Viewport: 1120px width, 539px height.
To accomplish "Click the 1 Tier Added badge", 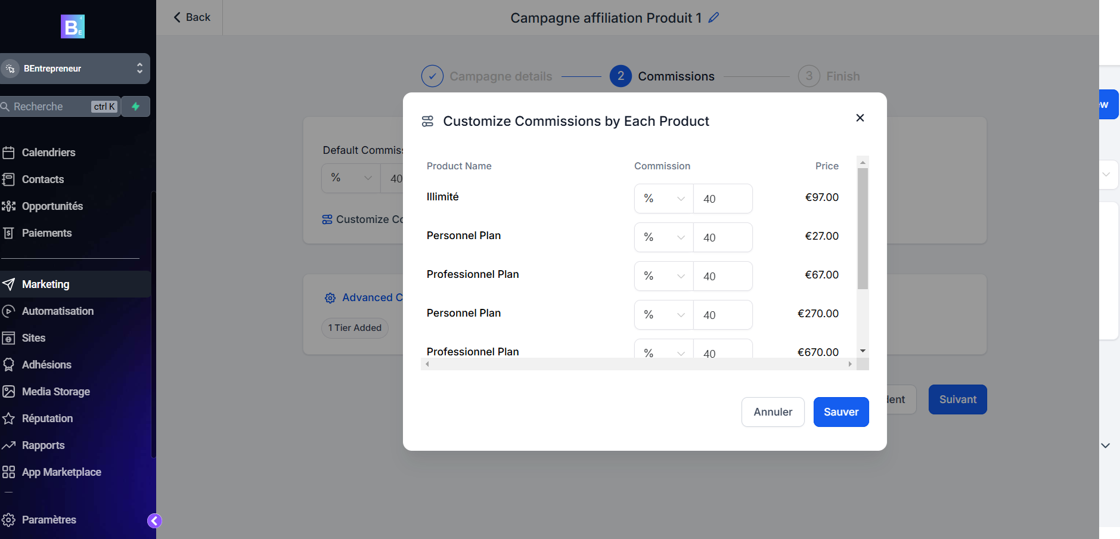I will 355,328.
